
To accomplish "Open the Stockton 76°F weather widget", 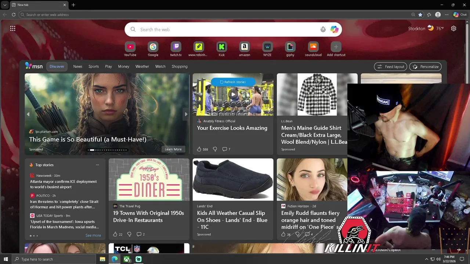I will tap(426, 29).
